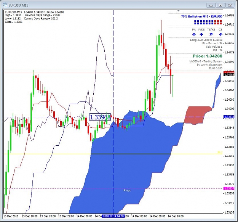Click the bullish/bearish strength squares bar
The height and width of the screenshot is (222, 238).
[208, 22]
